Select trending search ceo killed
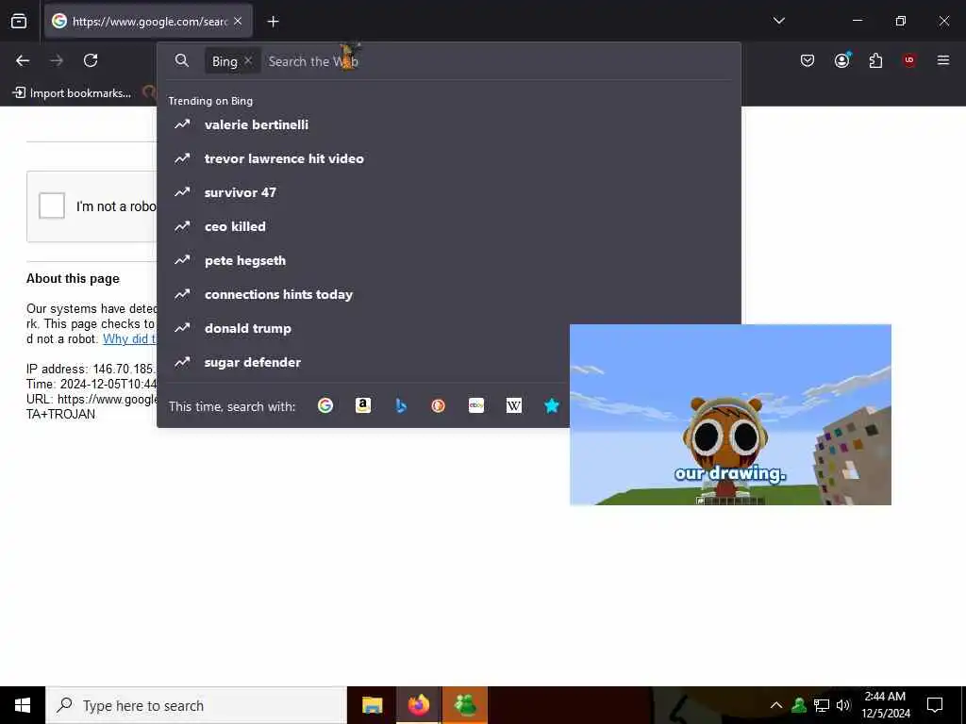The image size is (966, 724). [x=448, y=226]
